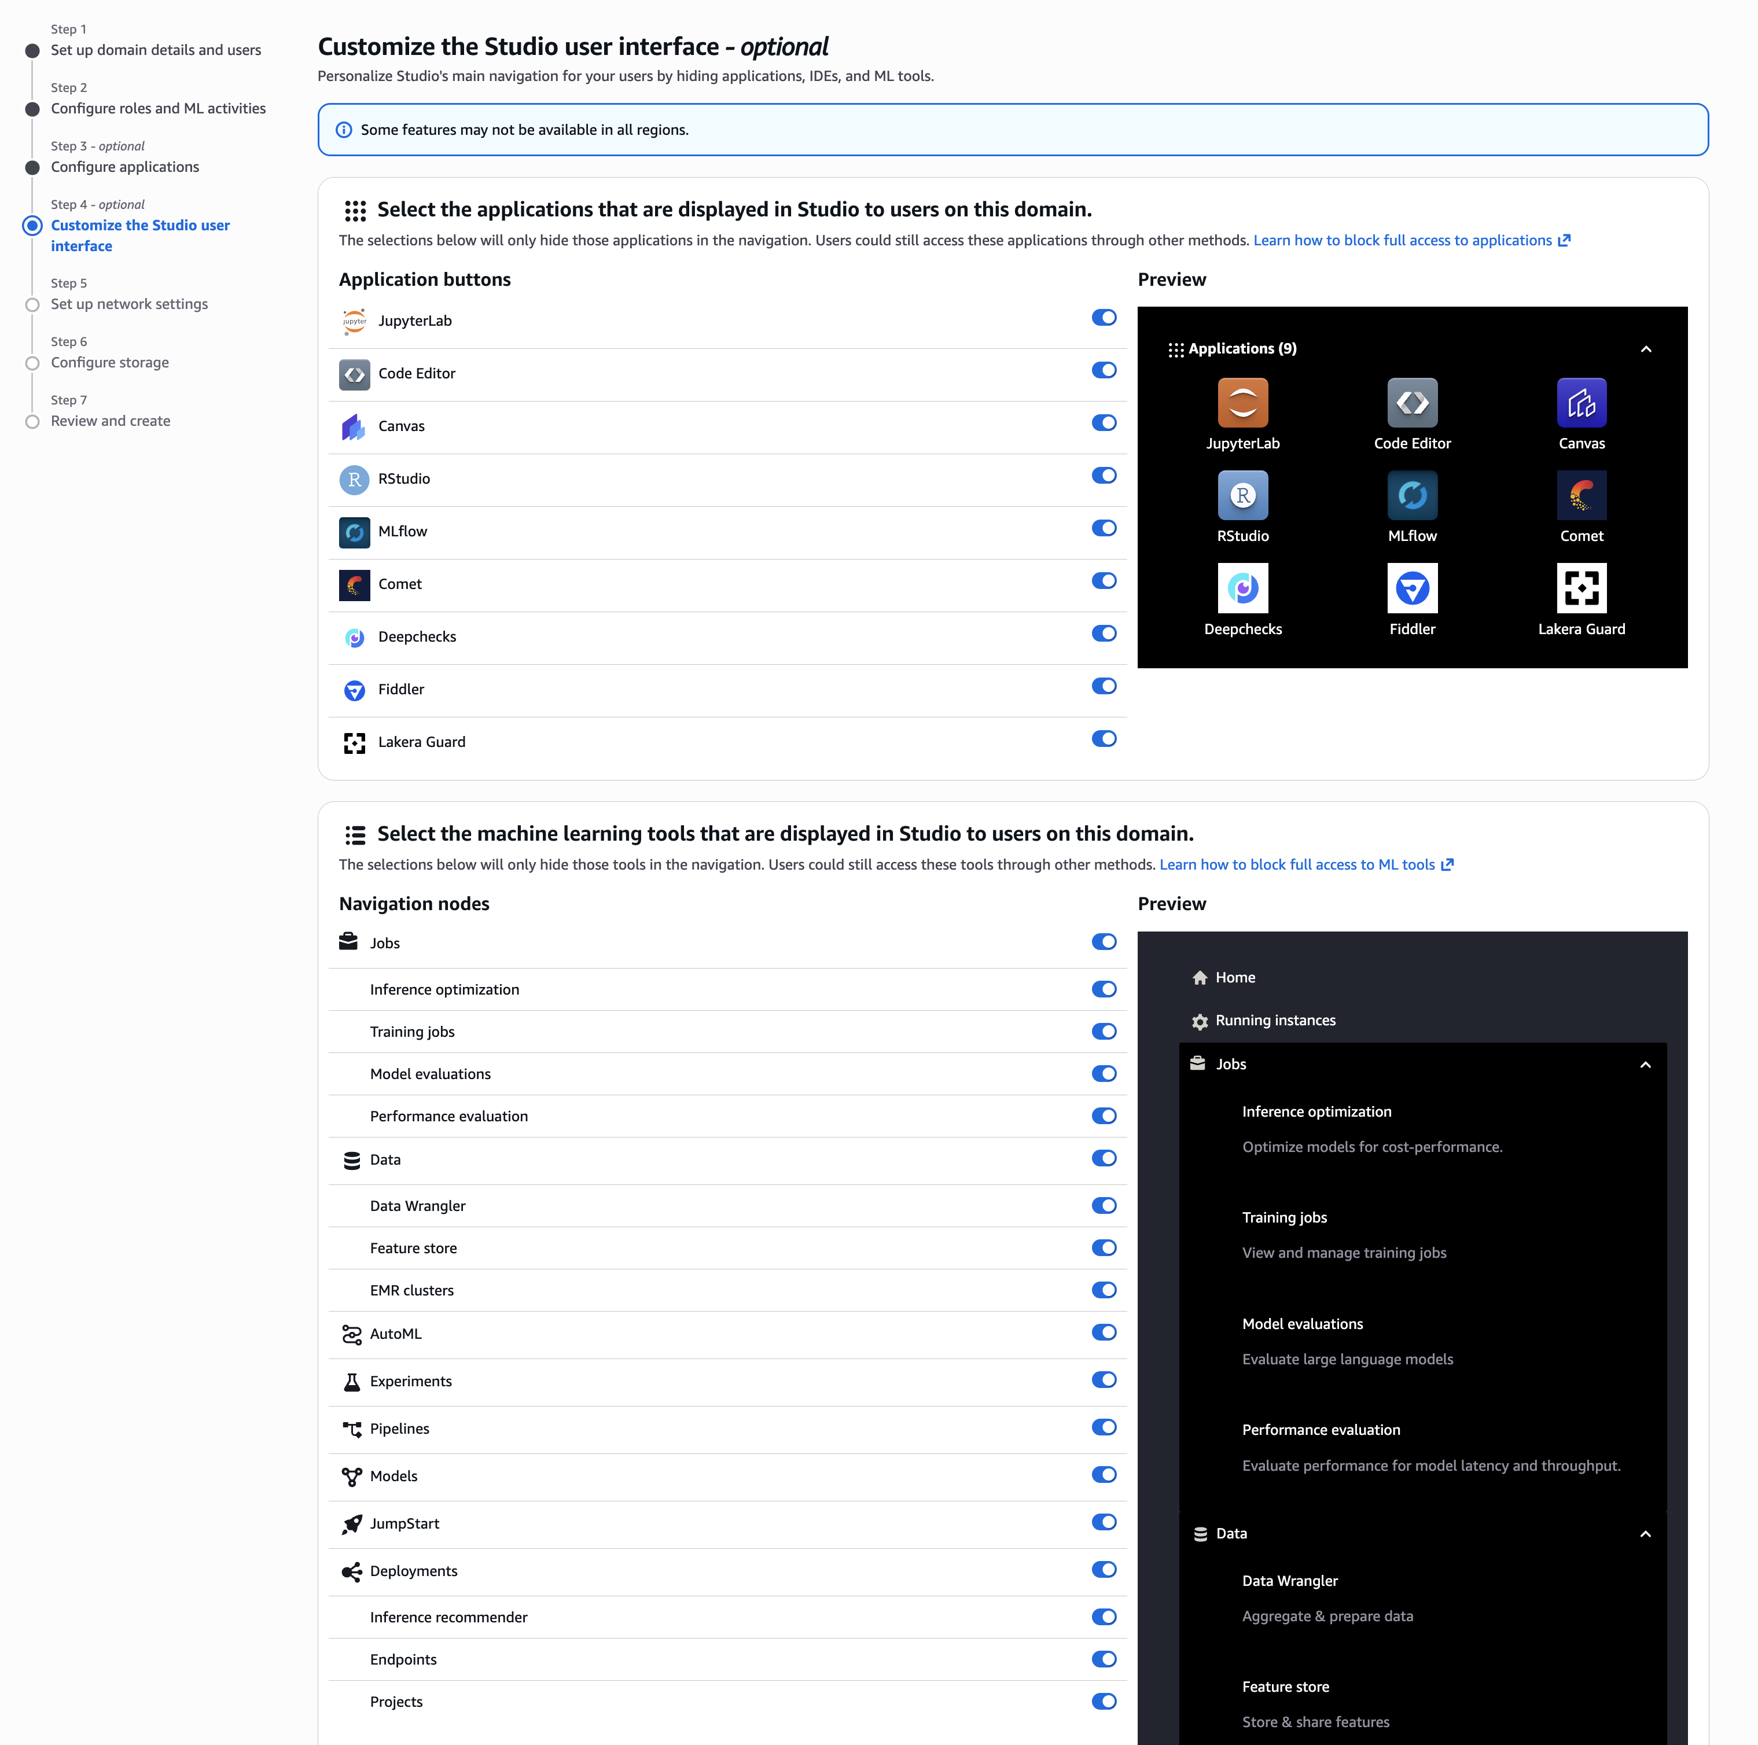This screenshot has height=1745, width=1758.
Task: Hide Endpoints with its toggle switch
Action: (x=1104, y=1659)
